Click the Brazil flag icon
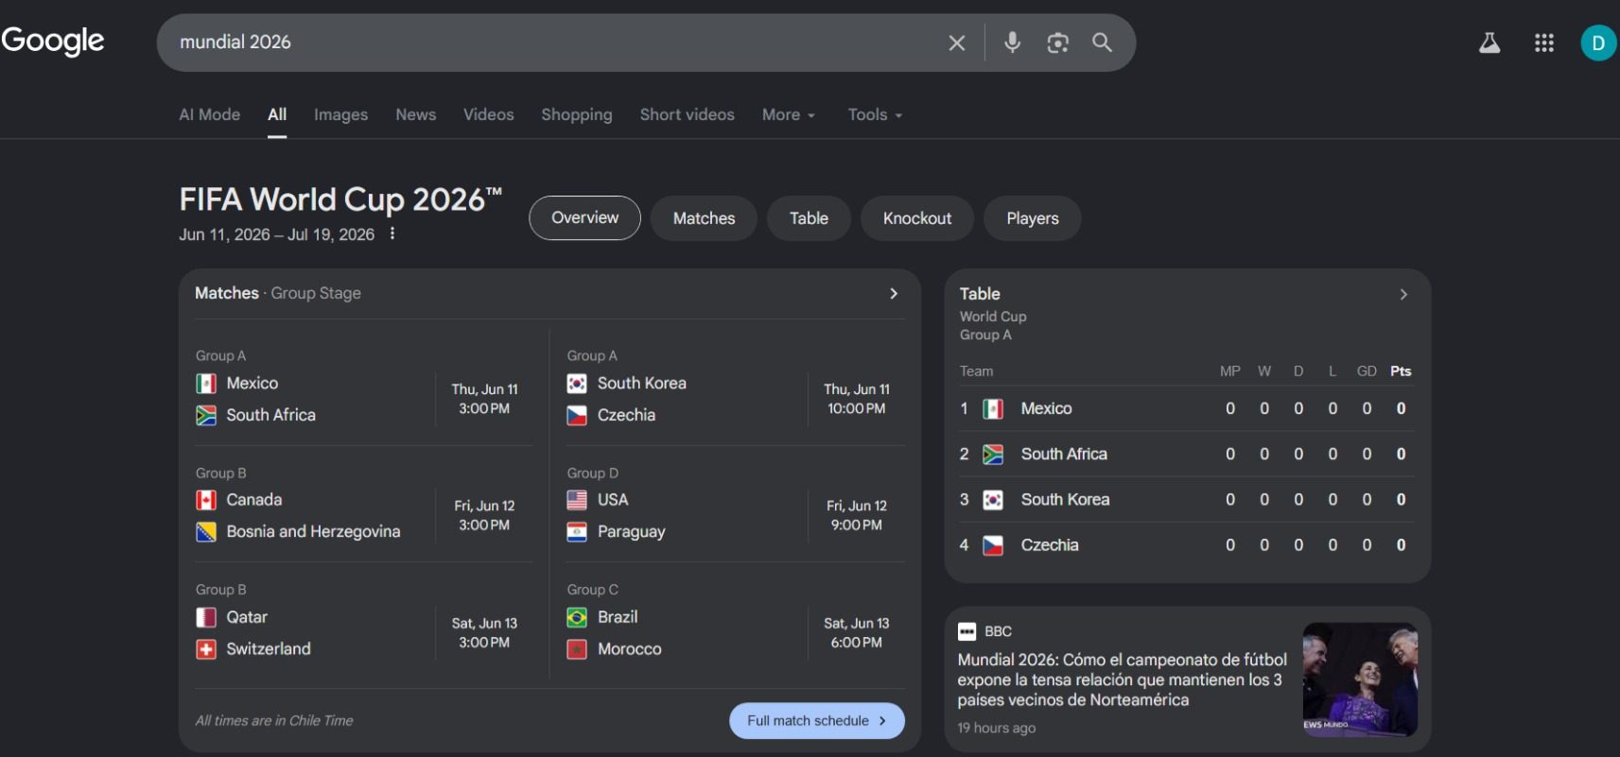The height and width of the screenshot is (757, 1620). (577, 617)
